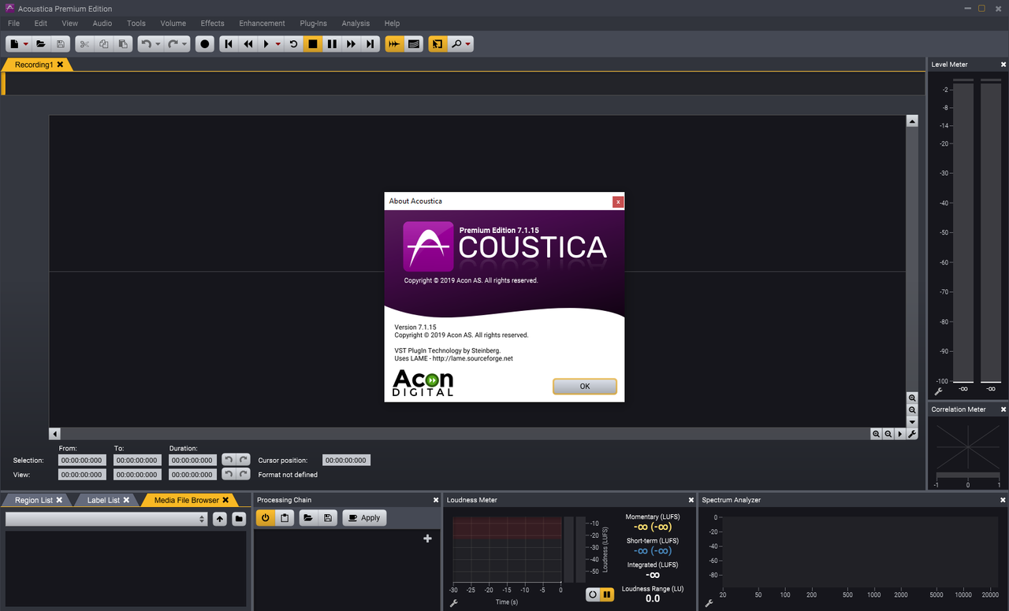
Task: Click the Undo arrow in main toolbar
Action: point(146,44)
